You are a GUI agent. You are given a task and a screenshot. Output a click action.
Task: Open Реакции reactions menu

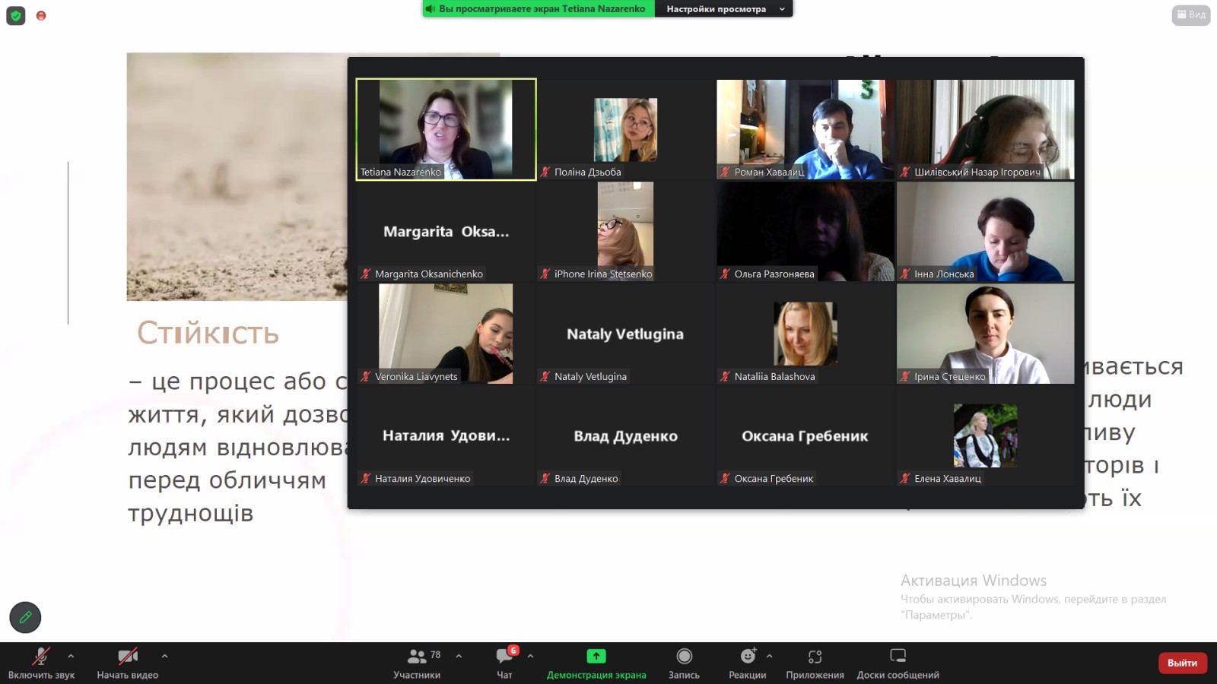click(x=748, y=663)
